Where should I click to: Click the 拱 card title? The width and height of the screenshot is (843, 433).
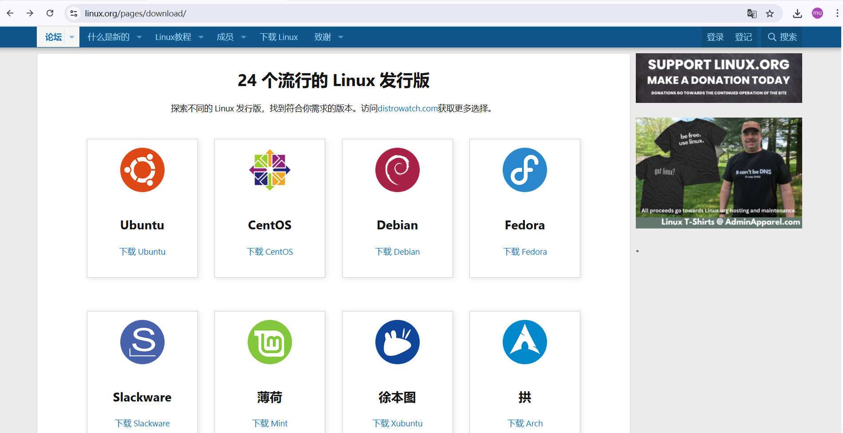pyautogui.click(x=525, y=397)
